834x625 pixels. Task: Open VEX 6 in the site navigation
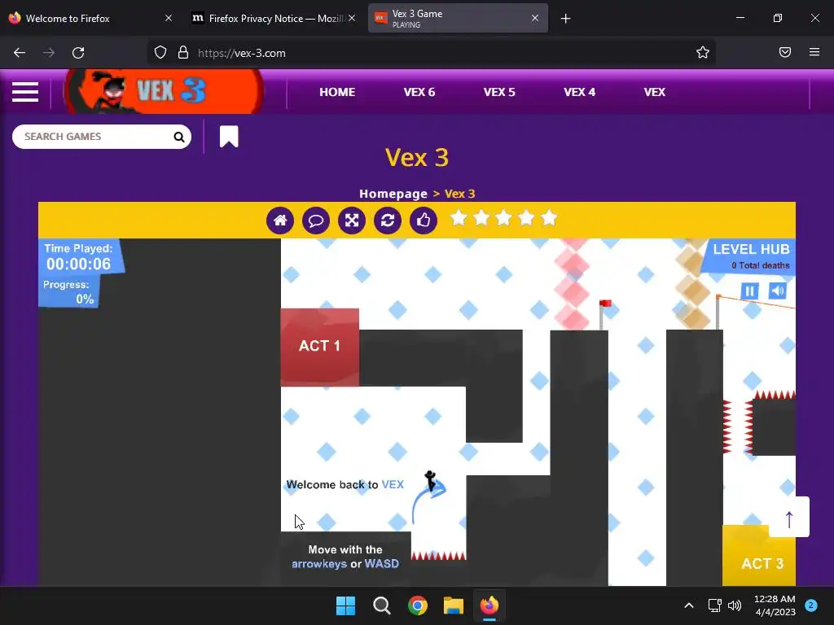click(x=419, y=92)
